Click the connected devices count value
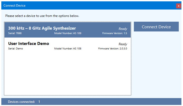 (x=39, y=102)
